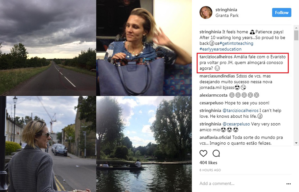The width and height of the screenshot is (299, 192).
Task: Open stringhinia's profile avatar
Action: point(206,13)
